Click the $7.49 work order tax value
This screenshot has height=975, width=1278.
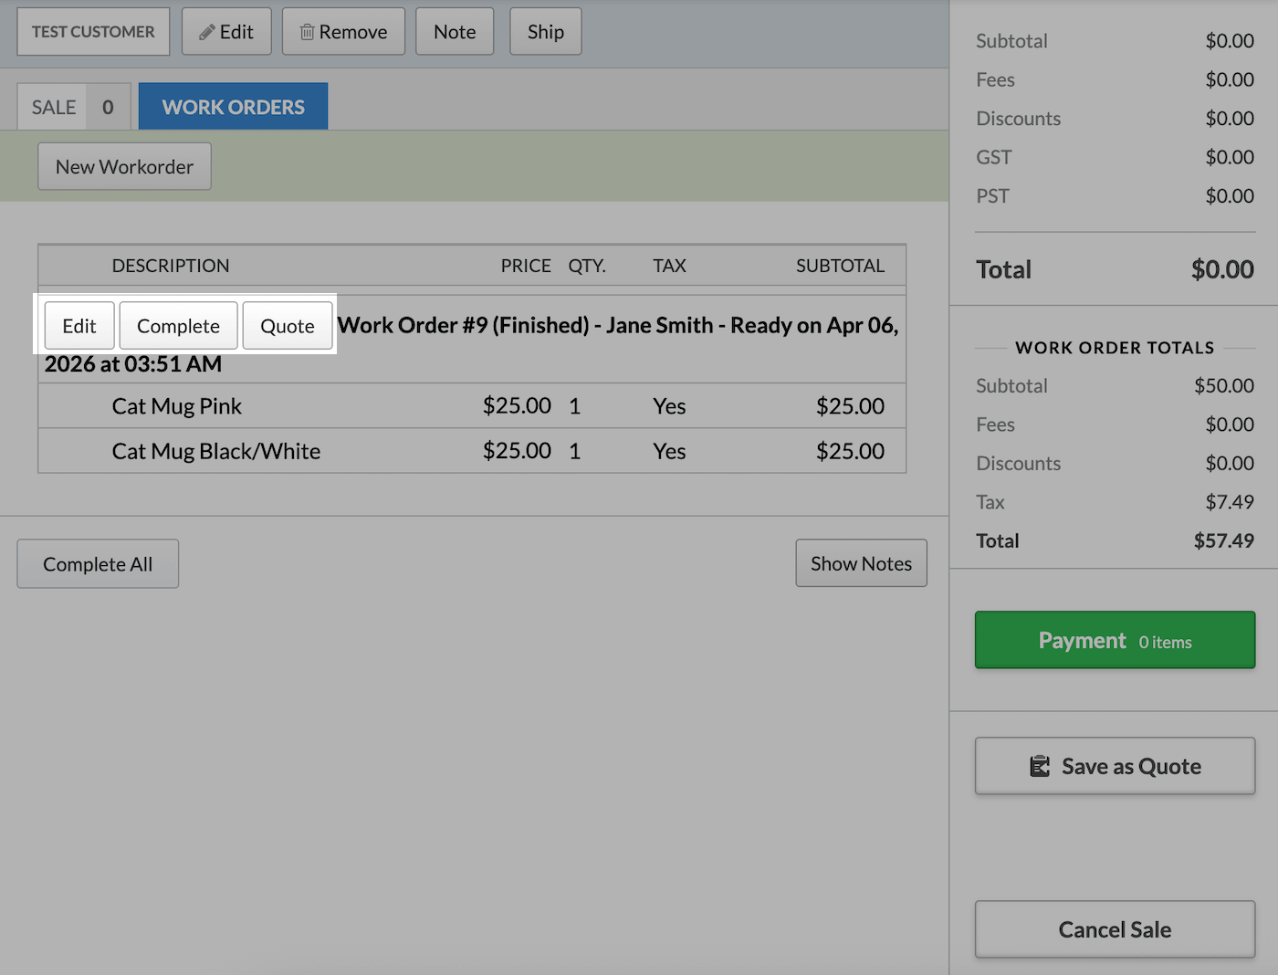(x=1230, y=502)
